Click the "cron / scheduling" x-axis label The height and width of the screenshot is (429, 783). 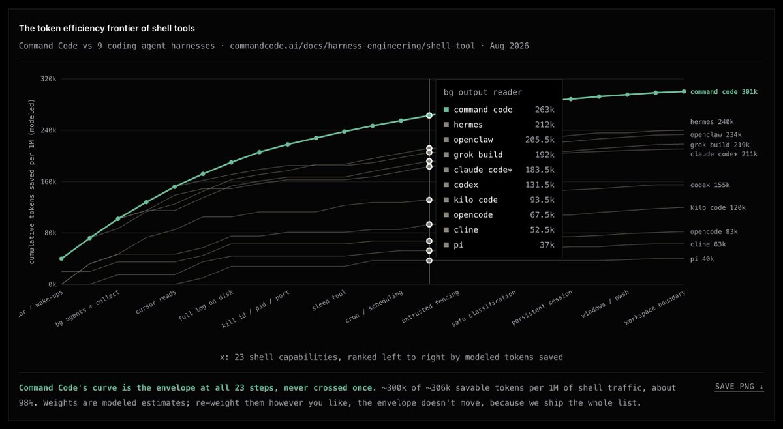pos(374,307)
